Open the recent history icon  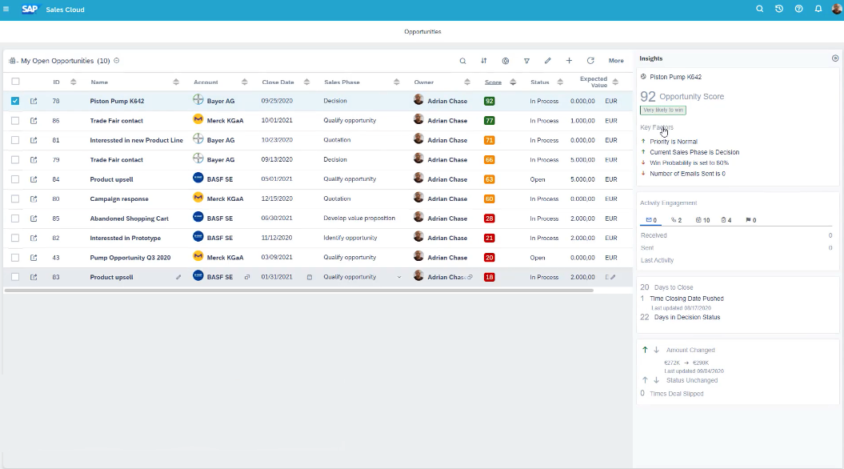779,9
